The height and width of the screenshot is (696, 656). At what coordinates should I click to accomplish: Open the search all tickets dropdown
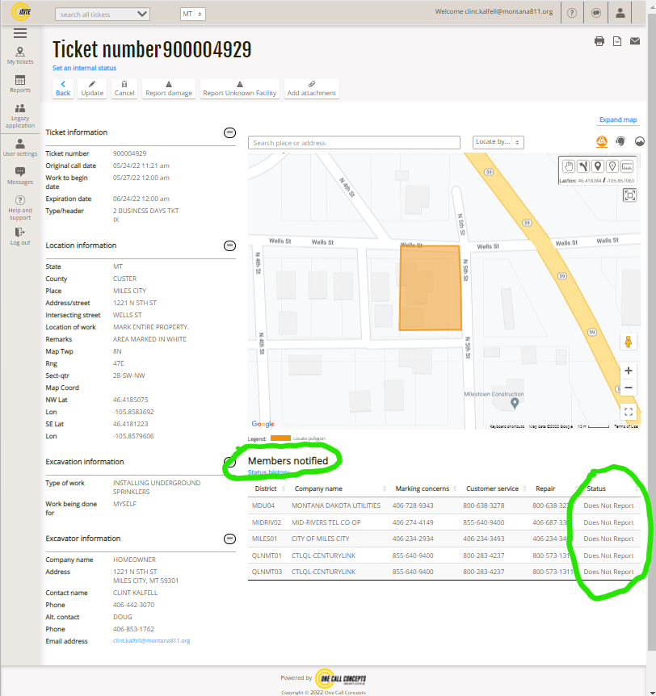[x=103, y=15]
